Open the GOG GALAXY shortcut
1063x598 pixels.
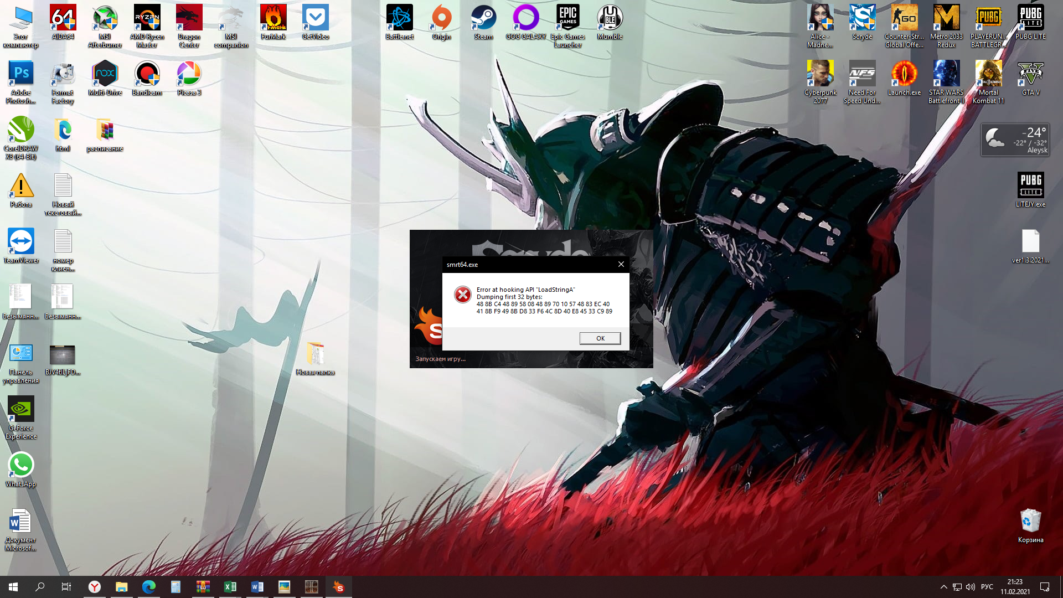(525, 19)
